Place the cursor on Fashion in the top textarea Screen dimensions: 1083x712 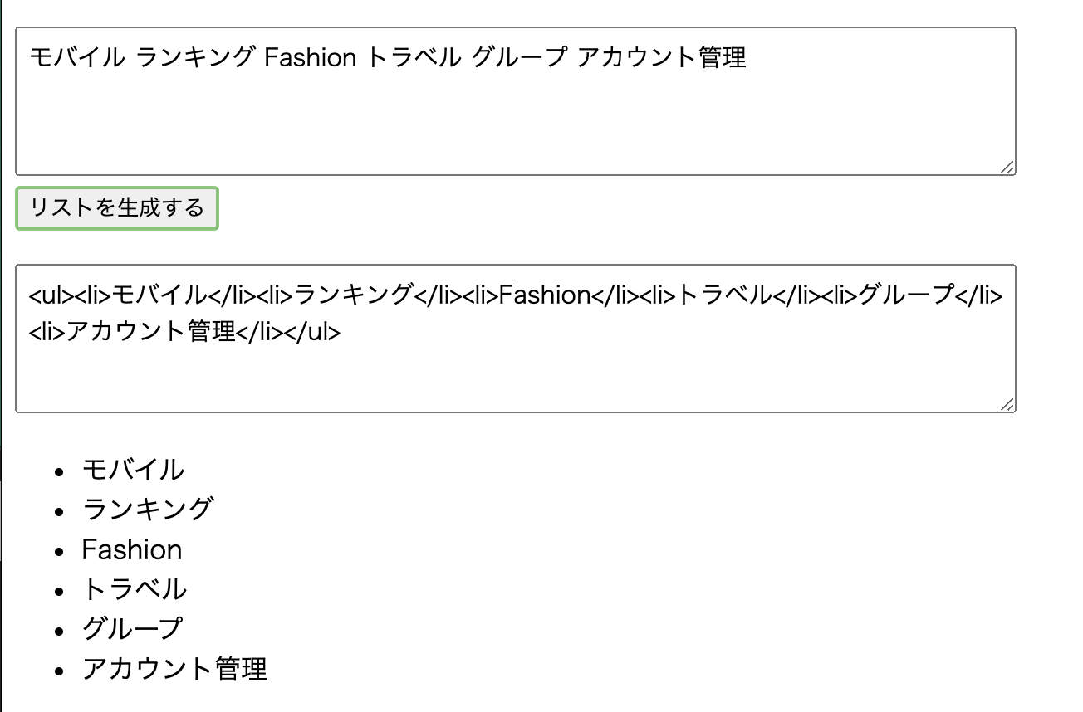point(310,57)
